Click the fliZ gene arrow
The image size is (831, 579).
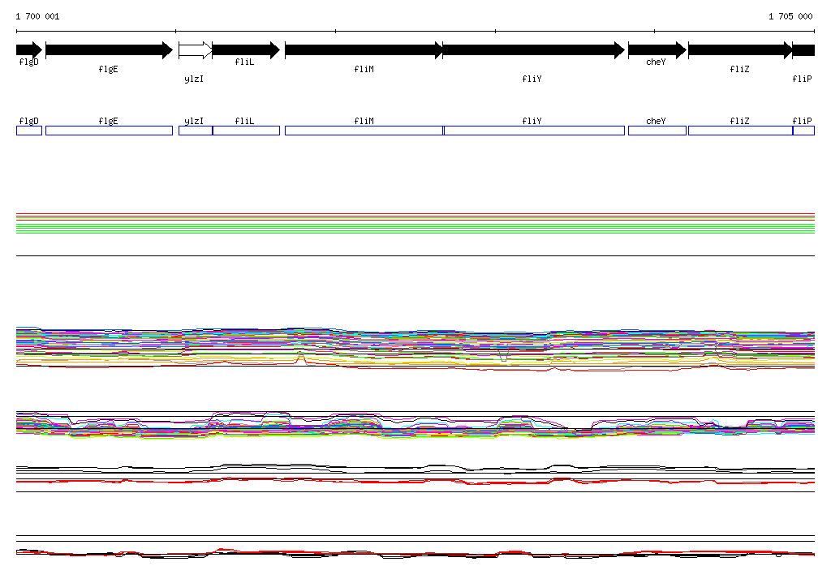tap(740, 50)
